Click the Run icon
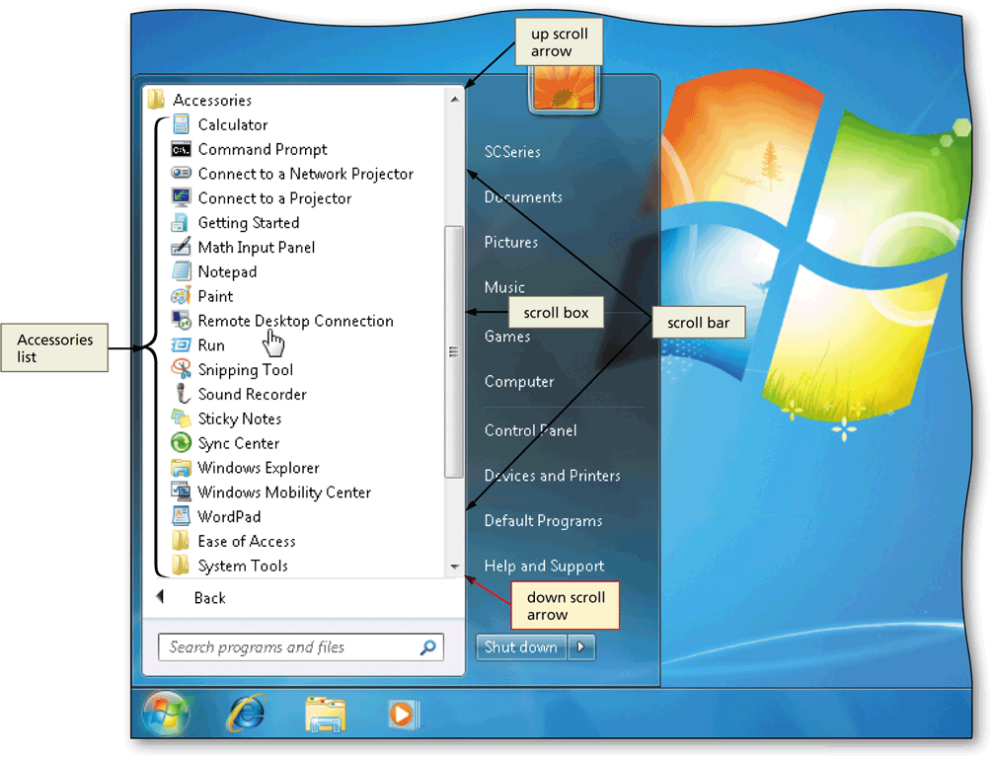992x758 pixels. [x=181, y=344]
